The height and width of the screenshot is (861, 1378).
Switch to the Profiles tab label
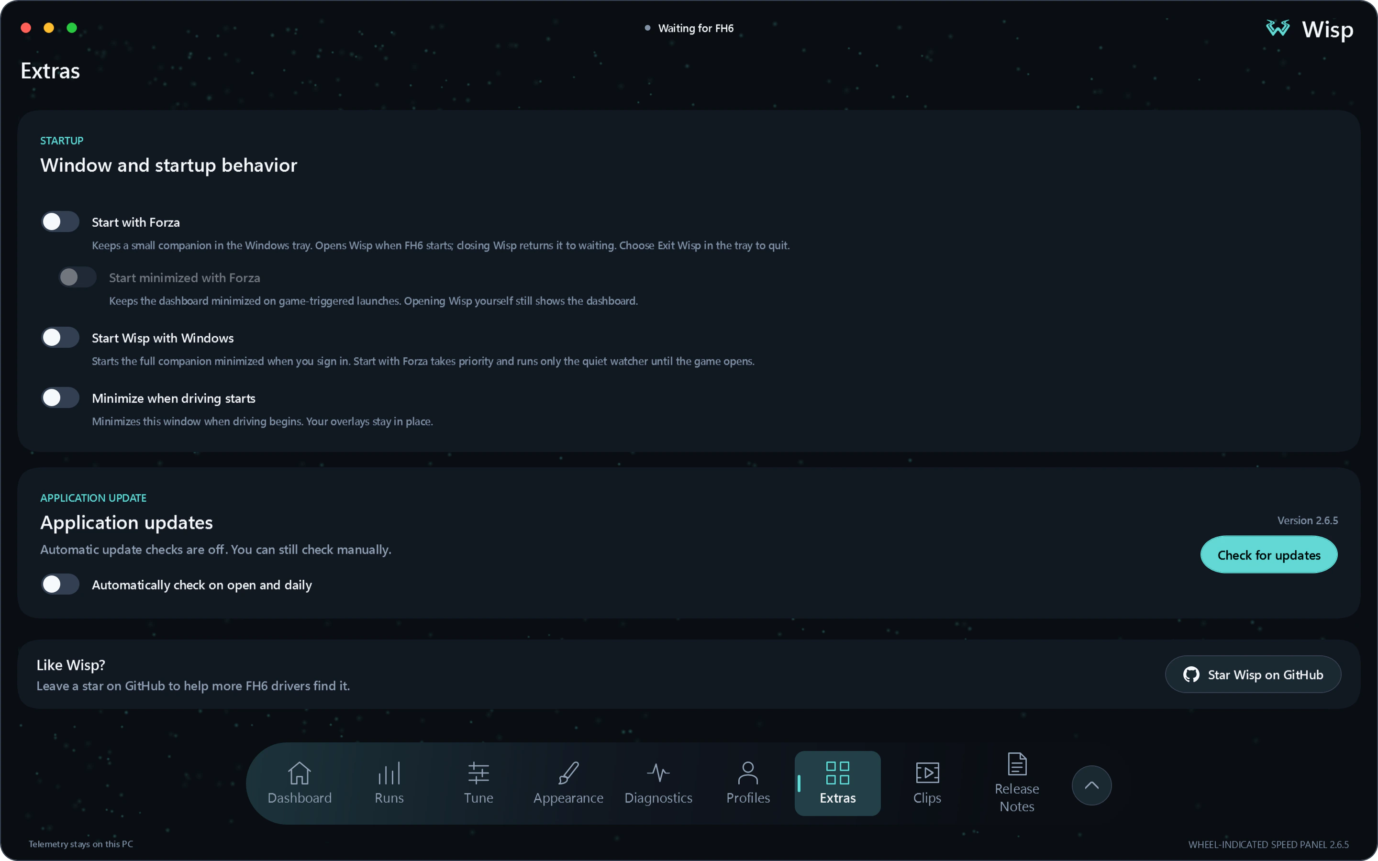click(748, 798)
